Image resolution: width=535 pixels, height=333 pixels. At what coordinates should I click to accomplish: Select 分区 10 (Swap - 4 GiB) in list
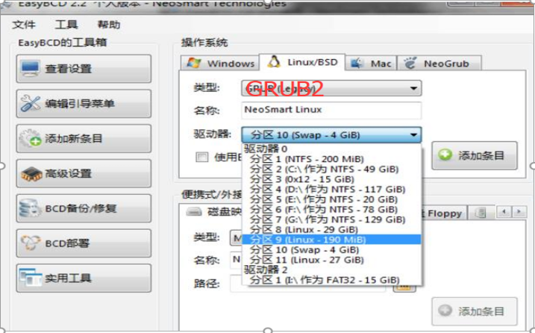[331, 250]
